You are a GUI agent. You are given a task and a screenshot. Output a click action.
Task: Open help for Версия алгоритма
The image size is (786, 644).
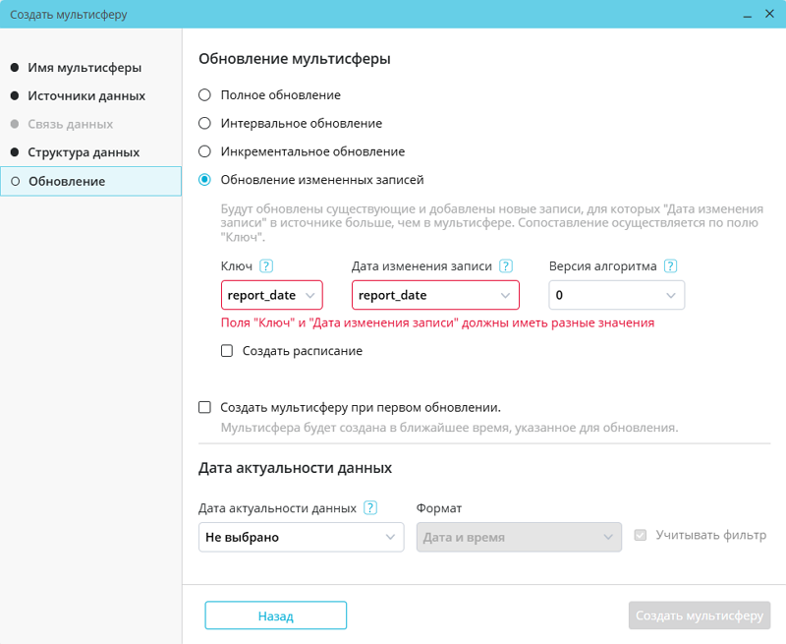671,266
